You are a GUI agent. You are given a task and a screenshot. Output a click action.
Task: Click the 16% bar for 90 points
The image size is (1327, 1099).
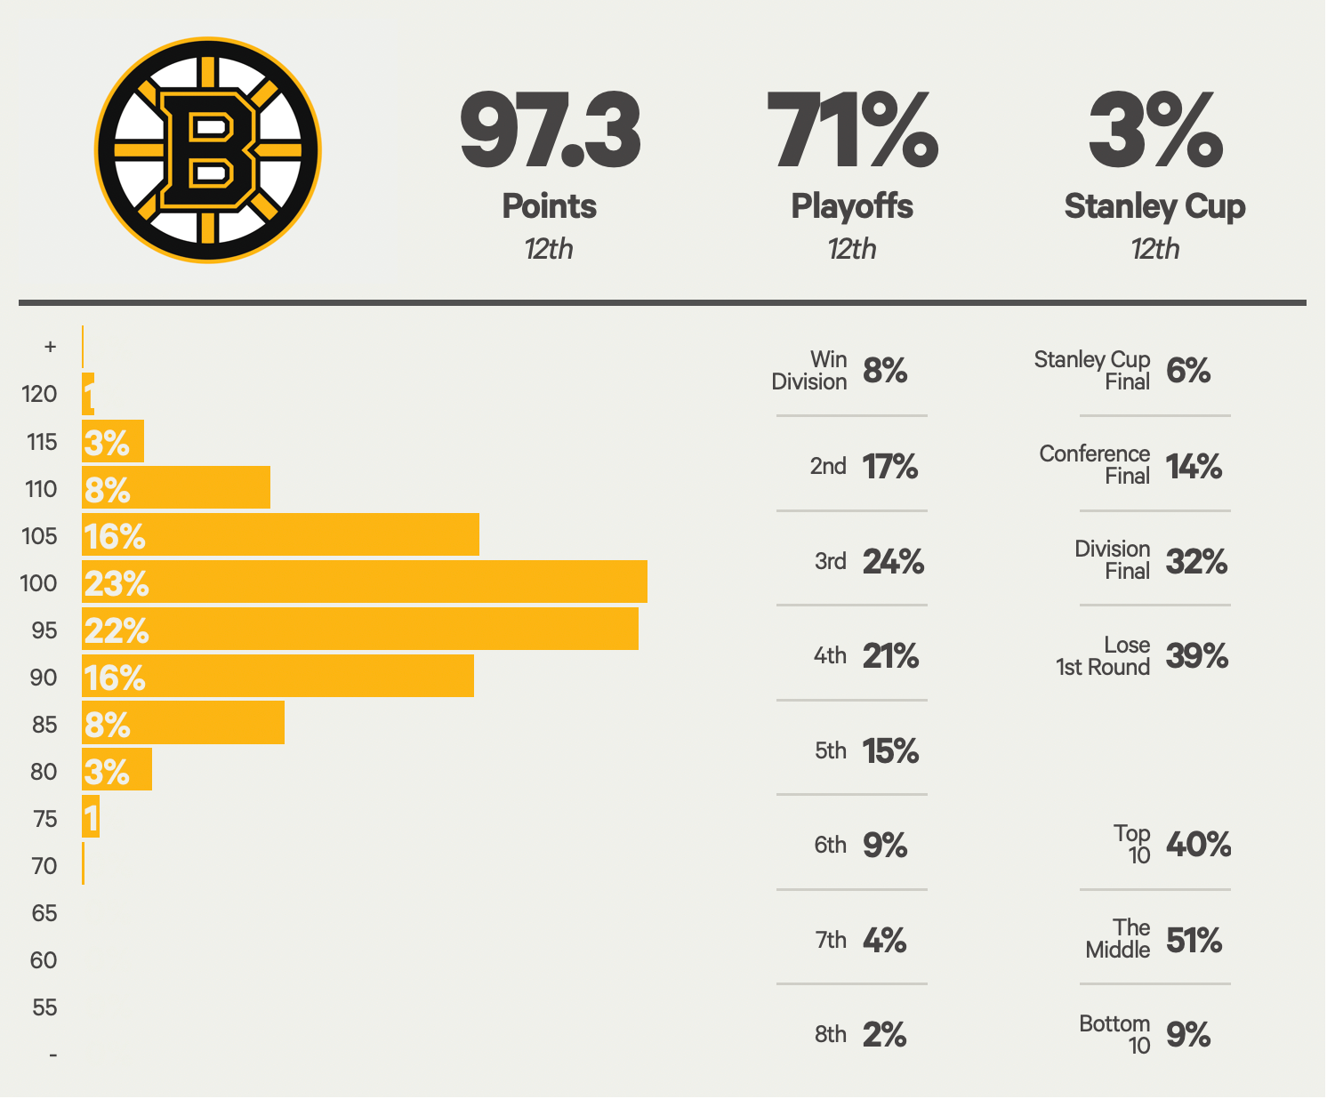click(x=277, y=677)
